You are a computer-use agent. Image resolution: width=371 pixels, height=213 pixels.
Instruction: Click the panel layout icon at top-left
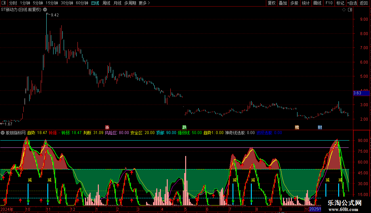4,3
